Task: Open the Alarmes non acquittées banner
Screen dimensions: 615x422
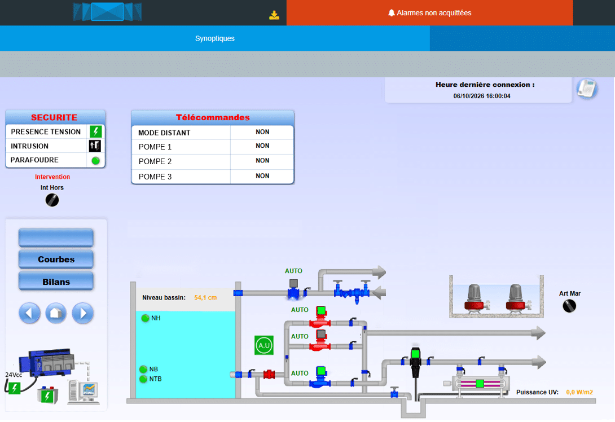Action: pos(429,13)
